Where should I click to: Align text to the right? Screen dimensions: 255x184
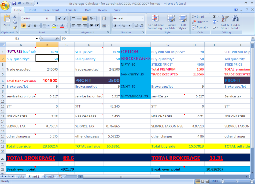(x=85, y=26)
